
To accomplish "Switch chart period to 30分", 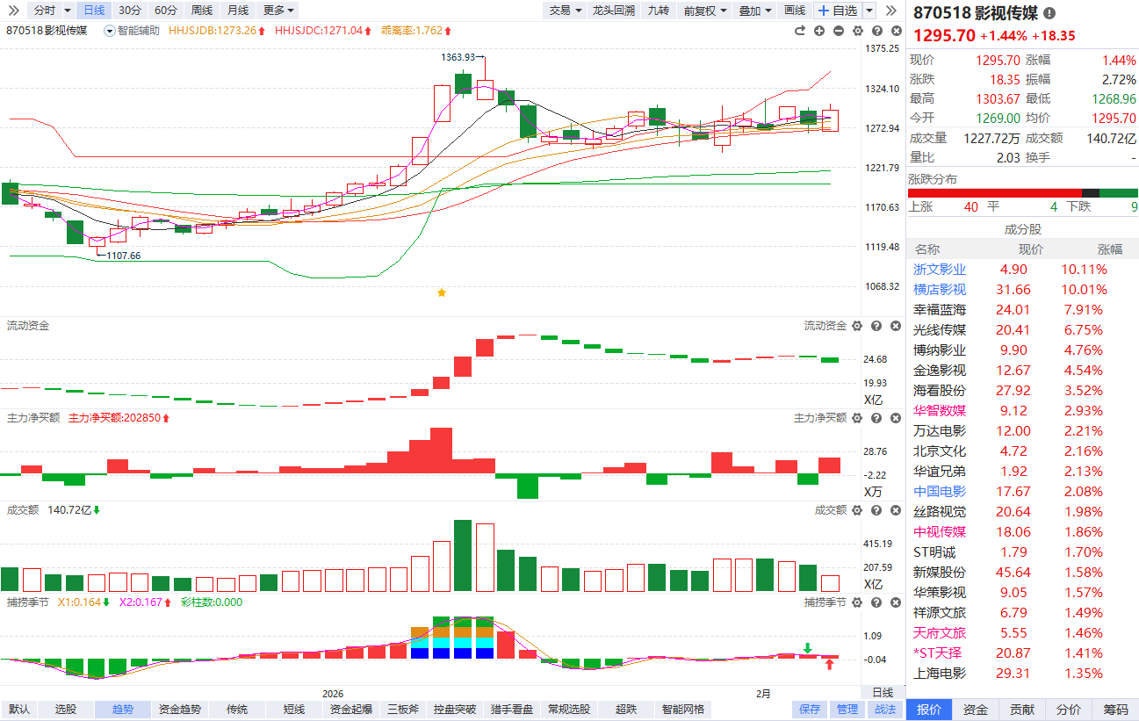I will tap(129, 11).
